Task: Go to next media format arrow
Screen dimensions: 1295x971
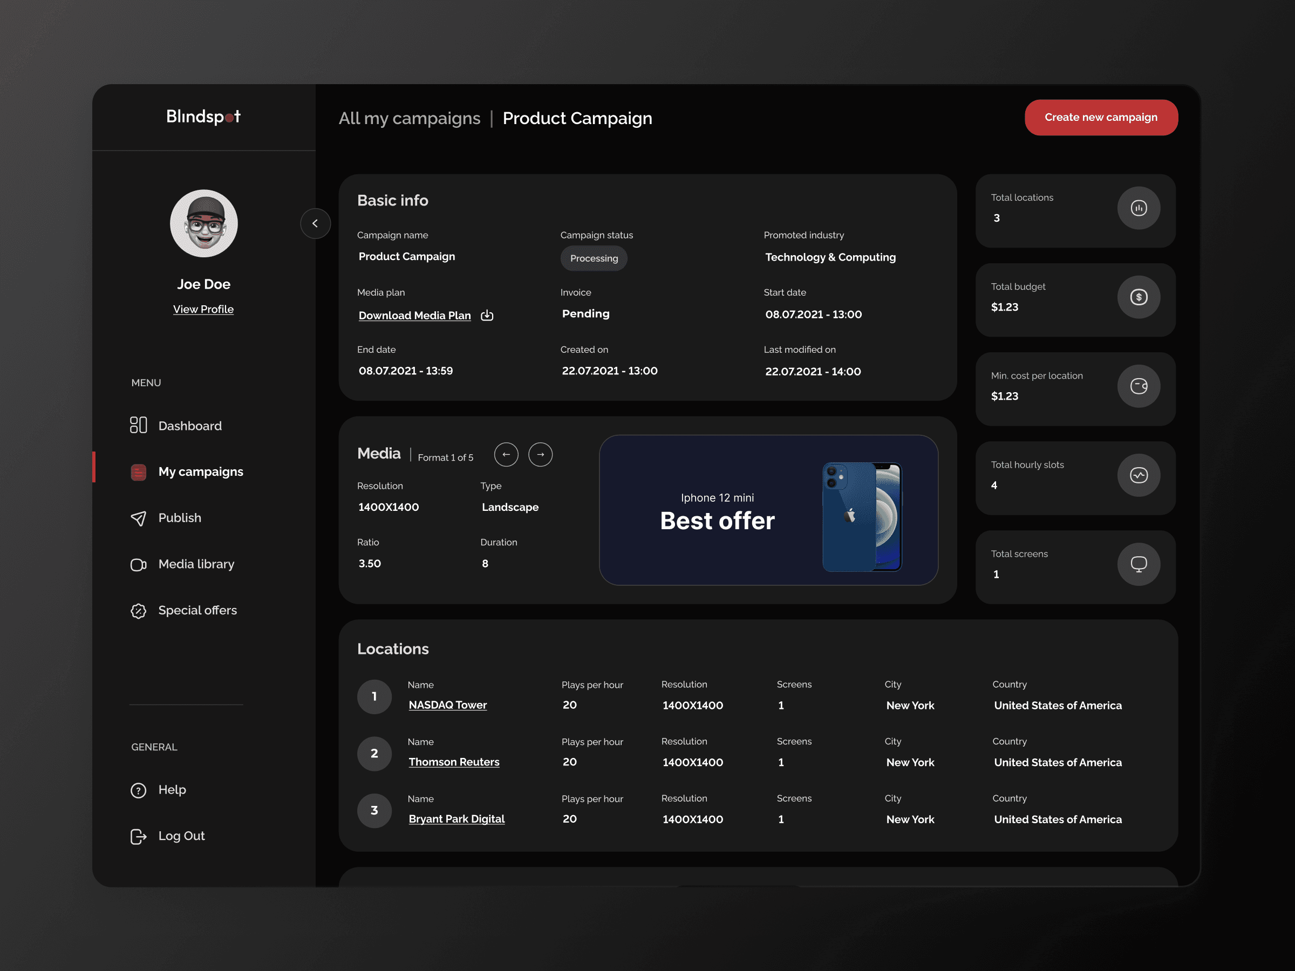Action: pyautogui.click(x=540, y=454)
